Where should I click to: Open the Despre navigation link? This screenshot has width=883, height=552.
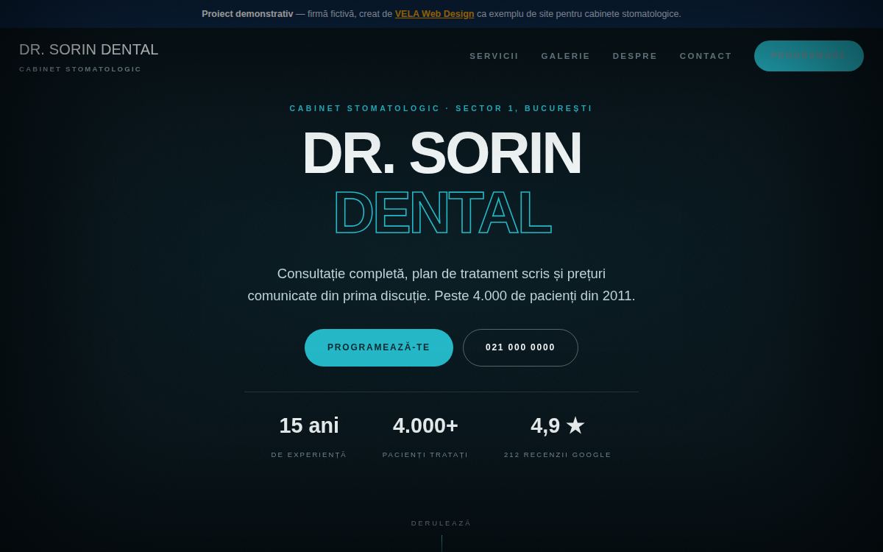[634, 56]
